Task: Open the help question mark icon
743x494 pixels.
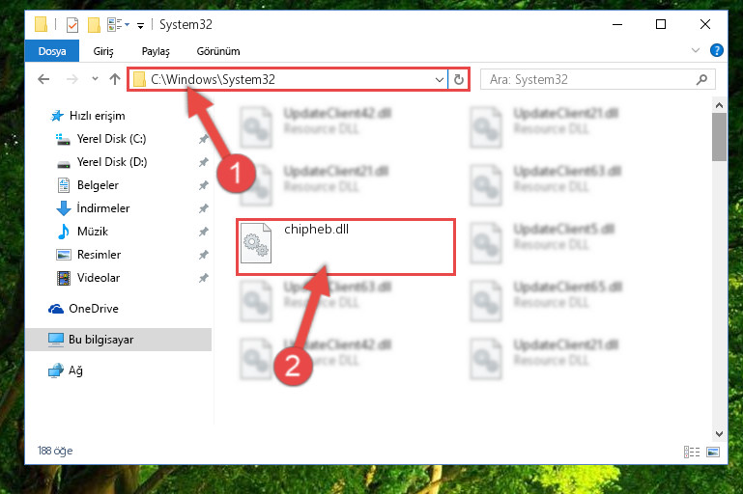Action: (717, 50)
